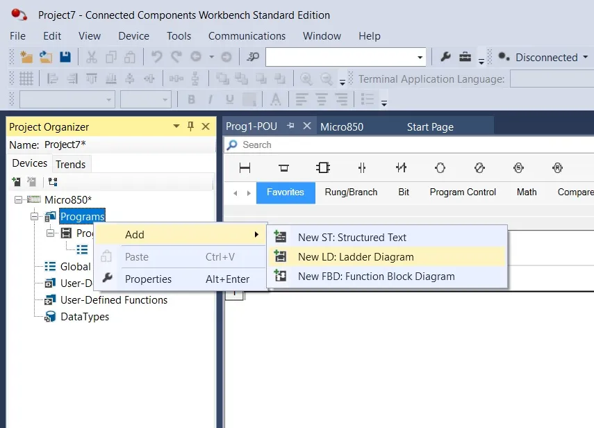Close the Project Organizer panel
This screenshot has width=594, height=428.
[x=206, y=126]
